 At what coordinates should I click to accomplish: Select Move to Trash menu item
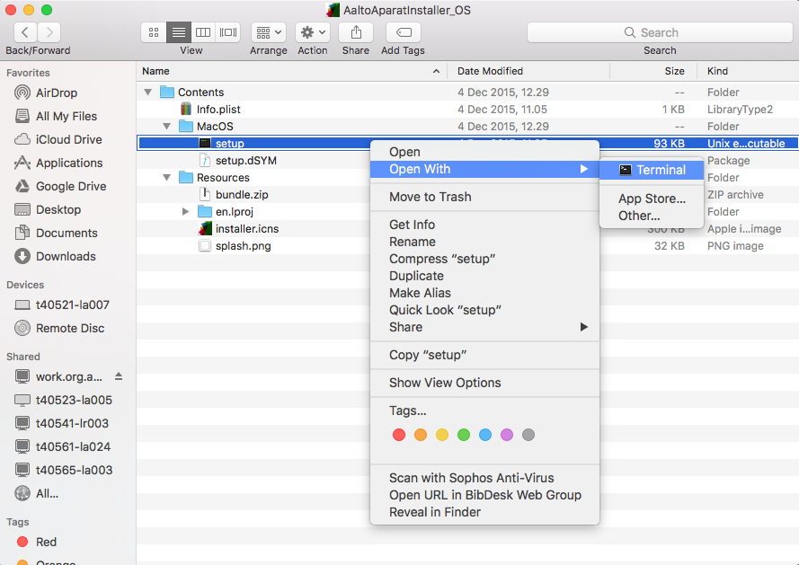[x=430, y=197]
